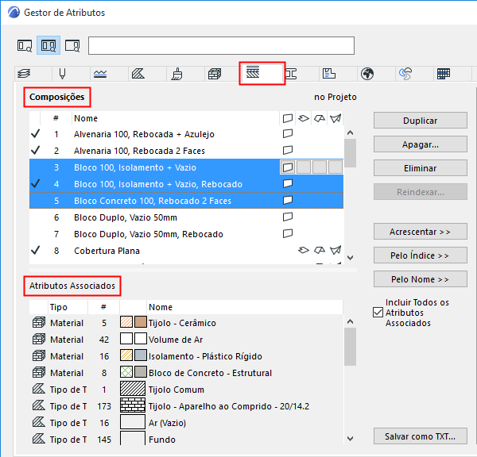
Task: Click composites list scroll down arrow
Action: click(350, 258)
